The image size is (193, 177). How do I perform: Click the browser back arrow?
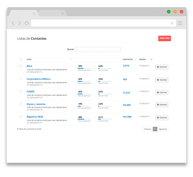13,23
